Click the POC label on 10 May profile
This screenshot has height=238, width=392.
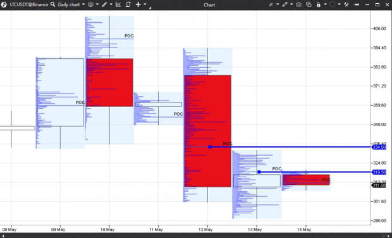pos(129,36)
